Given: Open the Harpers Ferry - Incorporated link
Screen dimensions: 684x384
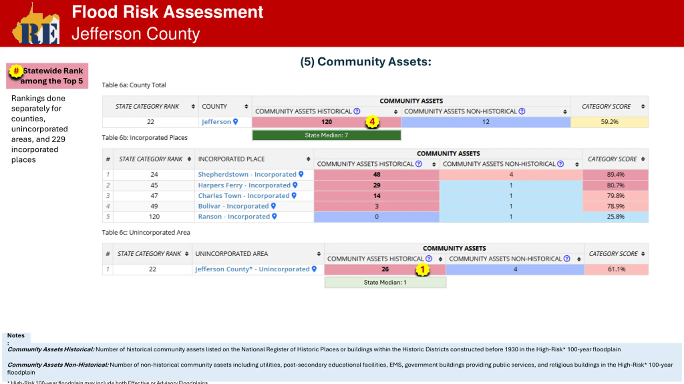Looking at the screenshot, I should [244, 185].
